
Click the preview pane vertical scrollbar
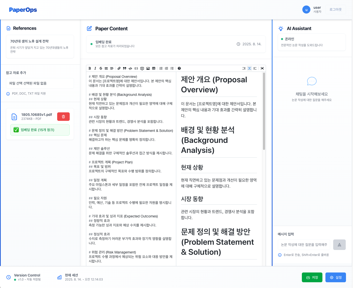[264, 111]
